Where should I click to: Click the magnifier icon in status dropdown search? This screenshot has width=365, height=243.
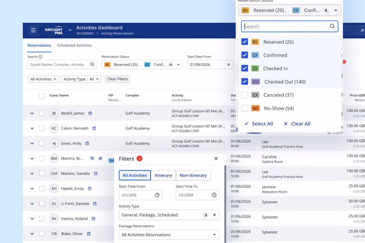(332, 26)
